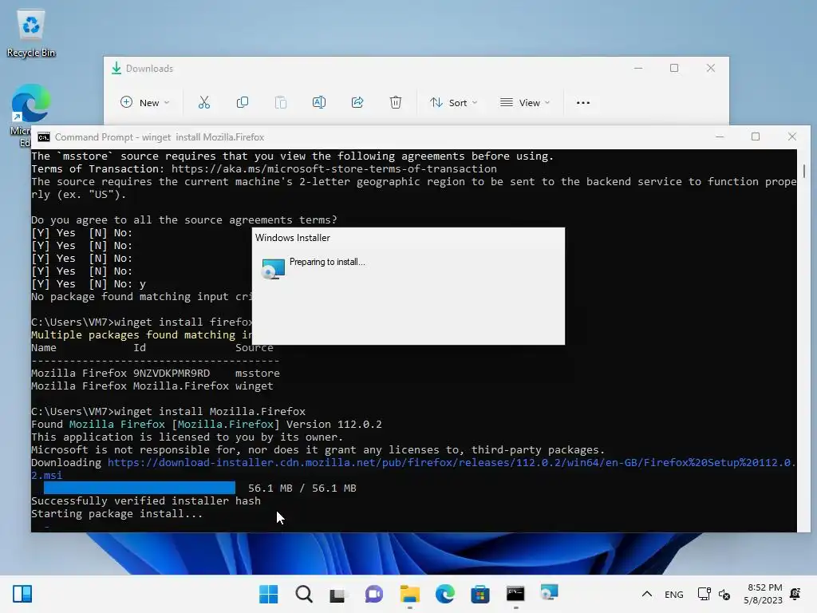Open the Sort dropdown in Downloads window
The image size is (817, 613).
453,103
